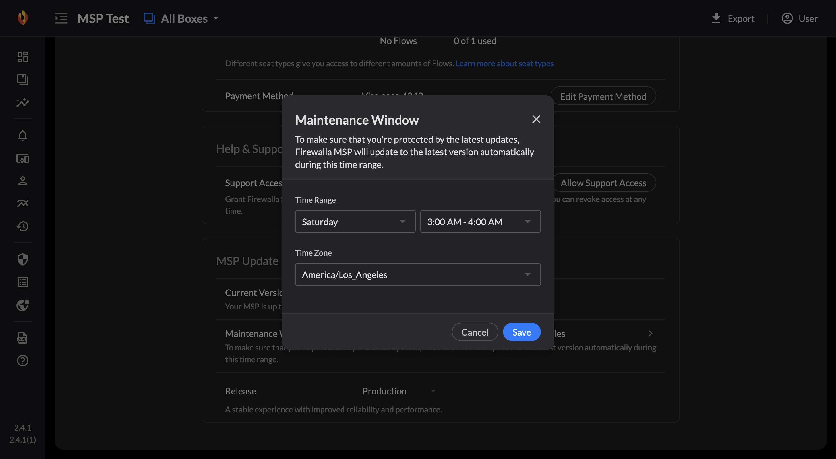Click the Firewalla flame logo

[x=22, y=18]
